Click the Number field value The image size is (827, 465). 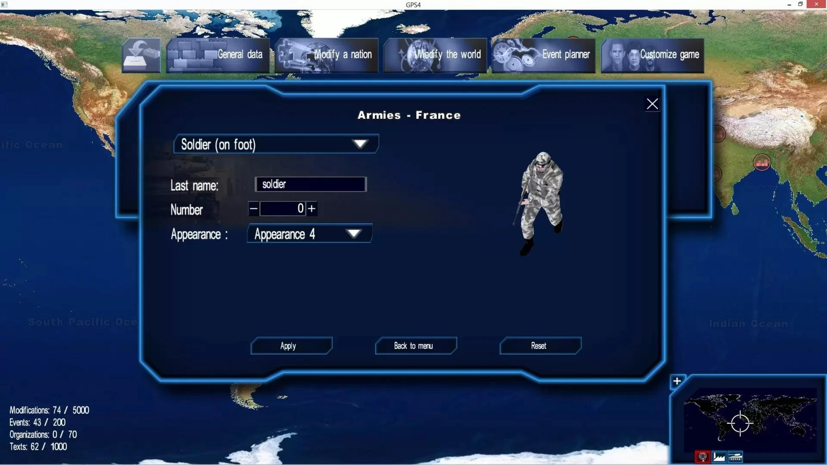pos(282,208)
